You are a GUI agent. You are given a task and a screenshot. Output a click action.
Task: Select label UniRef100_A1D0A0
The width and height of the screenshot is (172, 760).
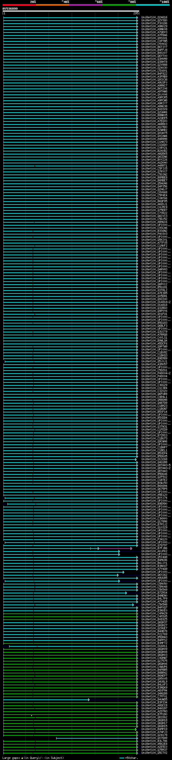click(x=154, y=163)
